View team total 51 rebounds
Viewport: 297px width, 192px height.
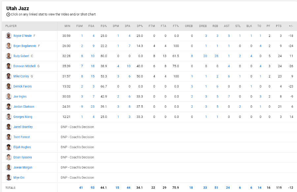coord(216,188)
